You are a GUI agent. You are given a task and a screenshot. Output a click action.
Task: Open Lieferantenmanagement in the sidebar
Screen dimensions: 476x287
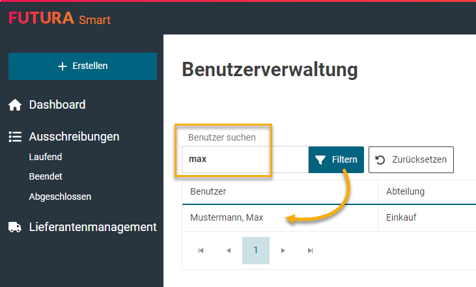tap(92, 227)
